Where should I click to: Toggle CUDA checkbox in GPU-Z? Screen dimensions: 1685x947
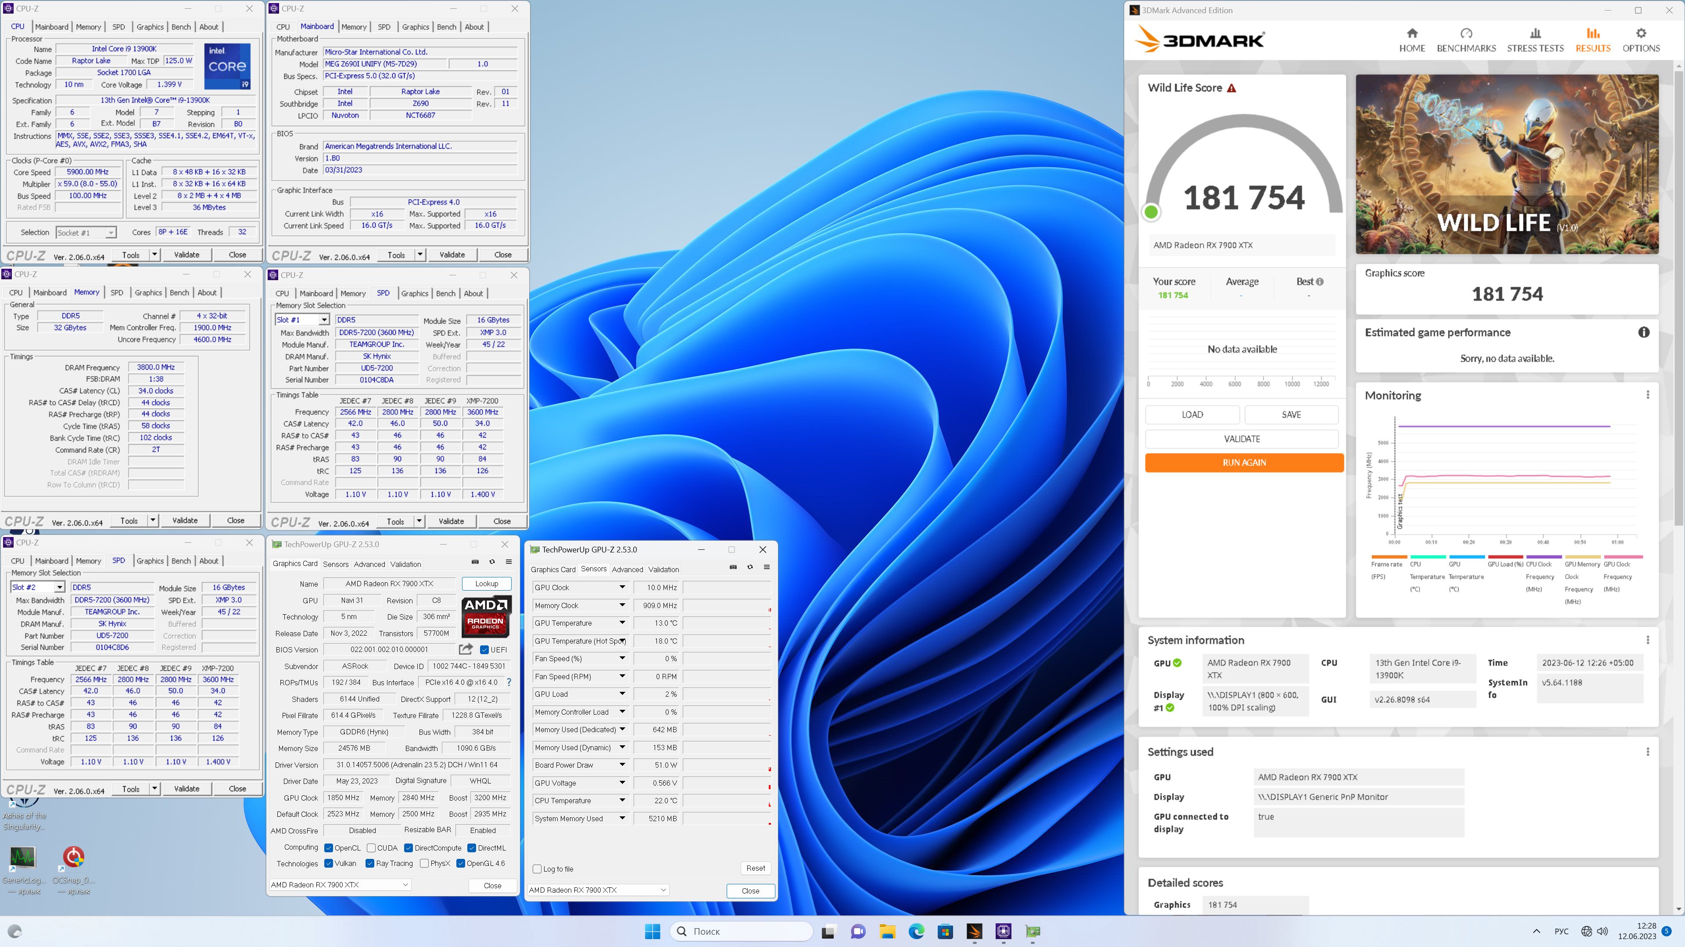tap(371, 847)
